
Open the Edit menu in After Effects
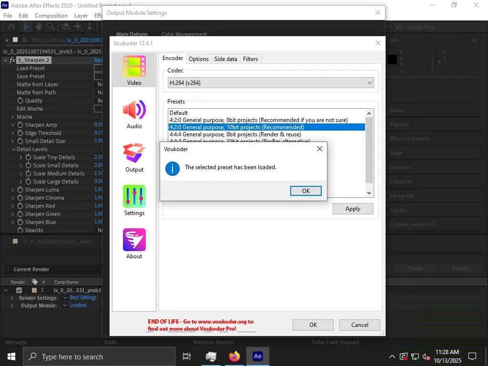(x=23, y=16)
